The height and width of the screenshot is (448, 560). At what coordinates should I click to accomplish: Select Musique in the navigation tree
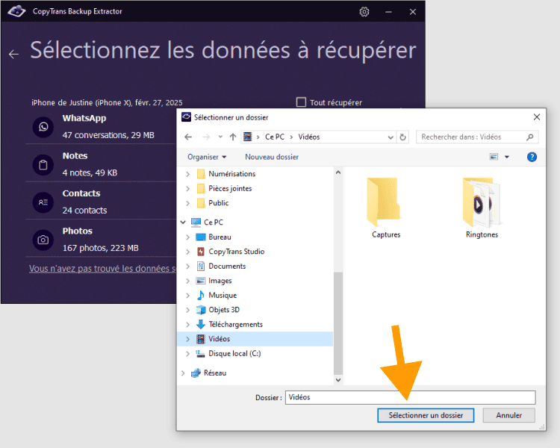click(x=223, y=295)
